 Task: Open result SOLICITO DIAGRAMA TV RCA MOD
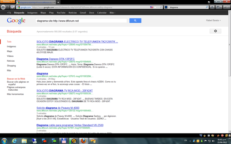pos(65,91)
